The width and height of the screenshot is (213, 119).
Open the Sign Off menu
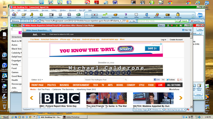point(82,10)
